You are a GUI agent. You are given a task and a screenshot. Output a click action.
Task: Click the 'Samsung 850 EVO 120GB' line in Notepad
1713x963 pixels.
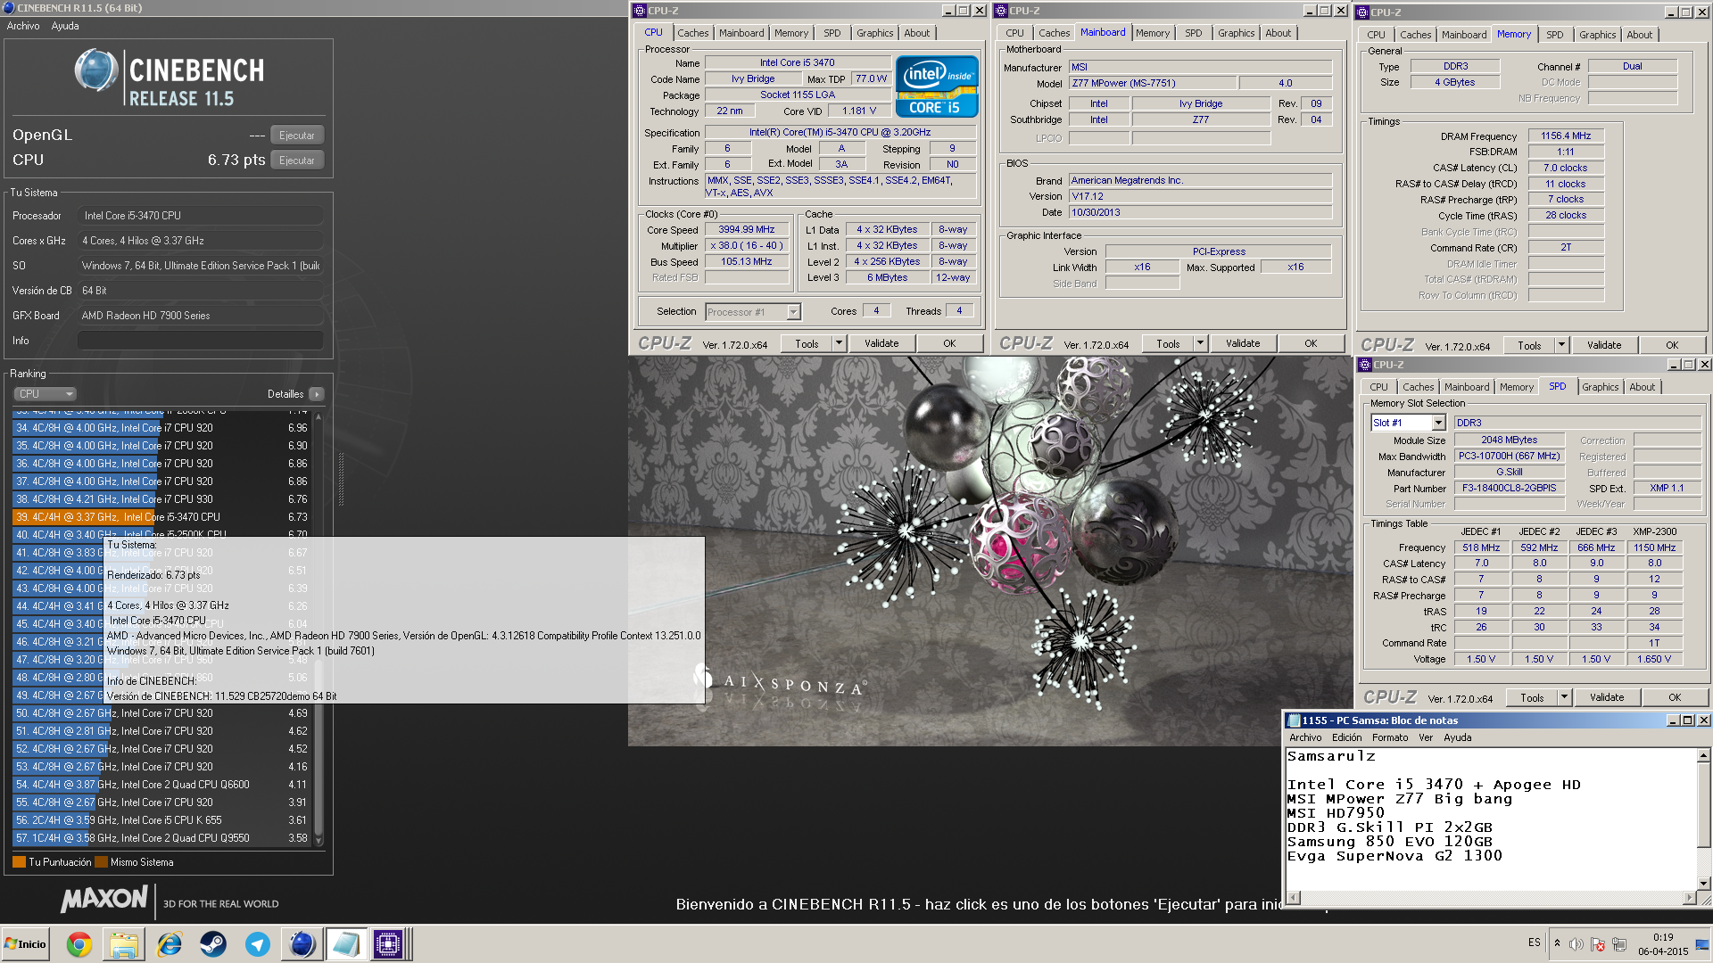[1390, 842]
